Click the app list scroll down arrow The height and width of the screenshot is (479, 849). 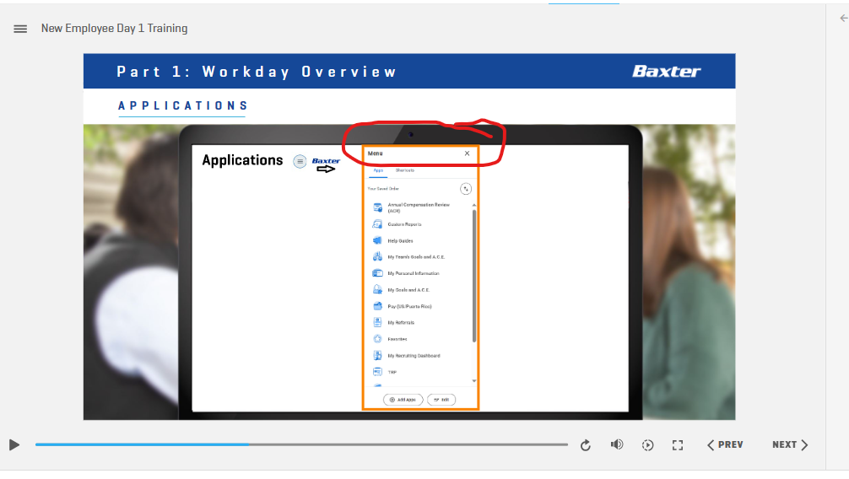point(473,381)
